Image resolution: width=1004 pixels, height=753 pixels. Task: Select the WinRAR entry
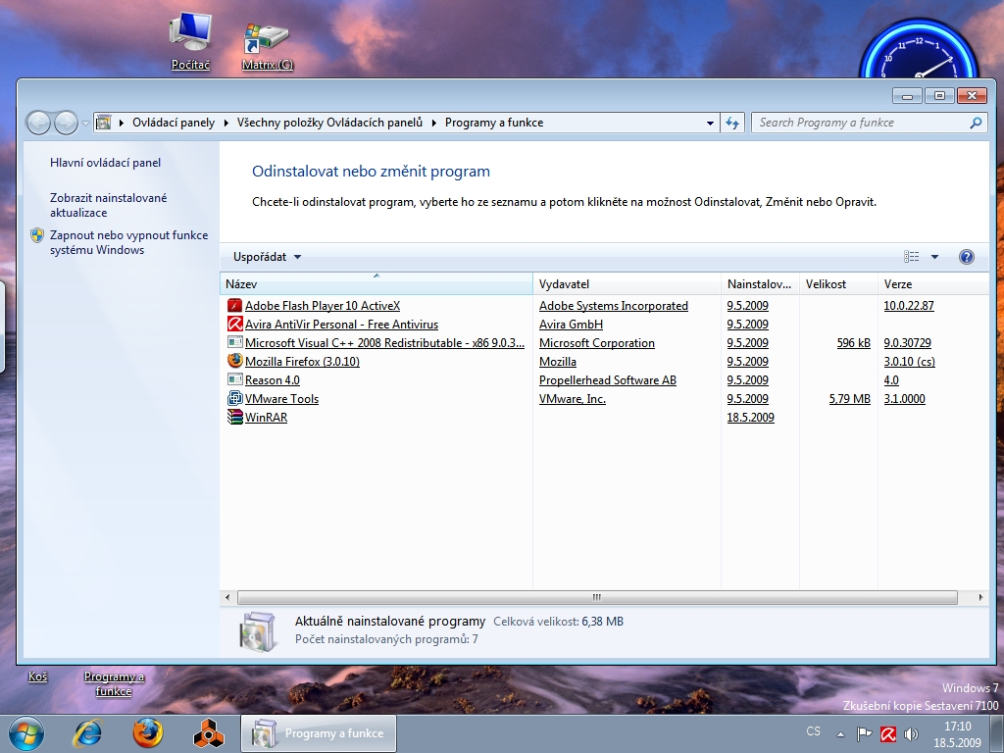pos(267,417)
